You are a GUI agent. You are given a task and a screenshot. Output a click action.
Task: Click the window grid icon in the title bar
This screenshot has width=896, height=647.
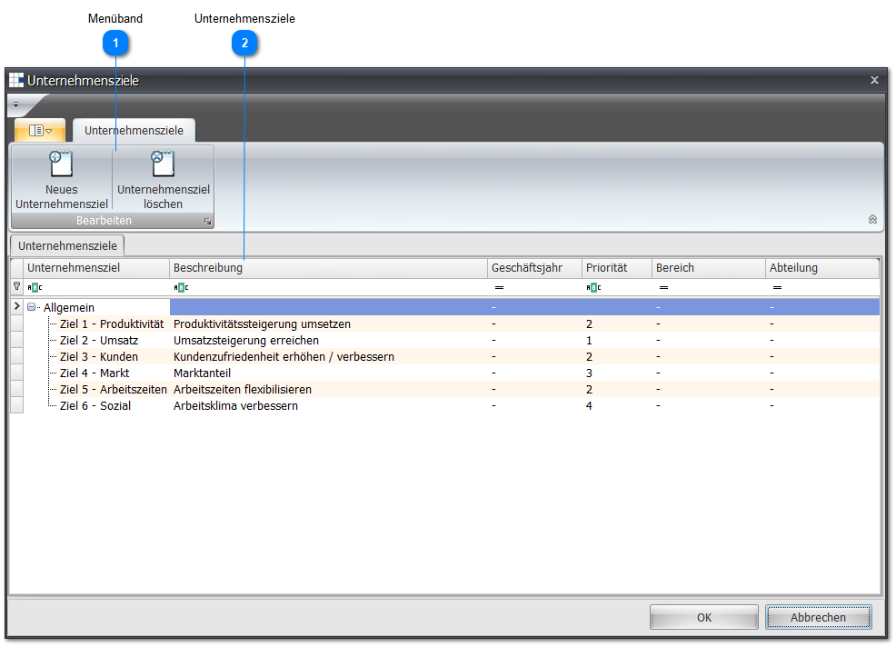pos(16,80)
